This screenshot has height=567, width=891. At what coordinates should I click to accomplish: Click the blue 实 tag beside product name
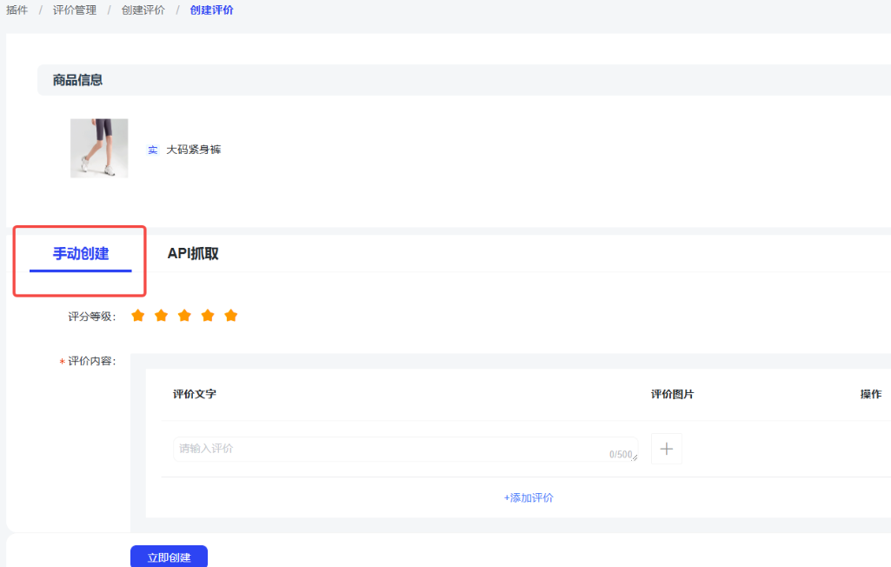[x=153, y=150]
